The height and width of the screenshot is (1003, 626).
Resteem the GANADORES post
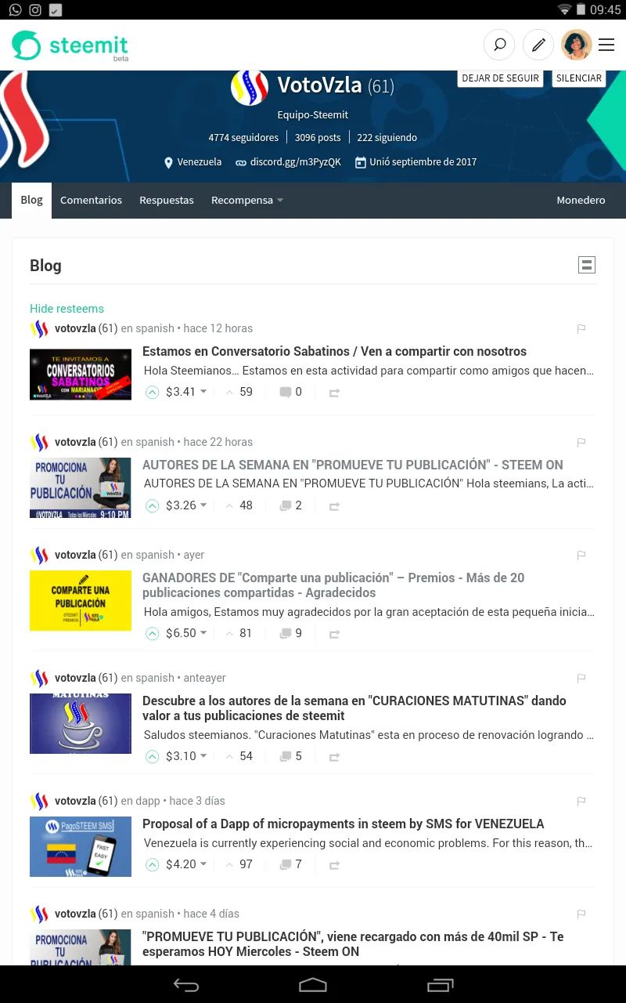coord(334,634)
